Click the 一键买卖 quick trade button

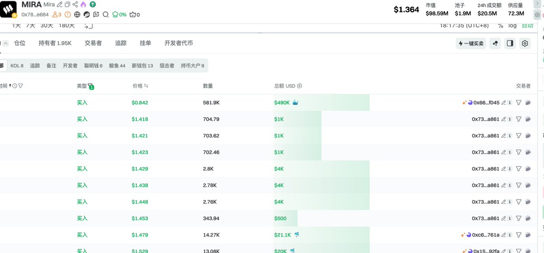point(471,43)
